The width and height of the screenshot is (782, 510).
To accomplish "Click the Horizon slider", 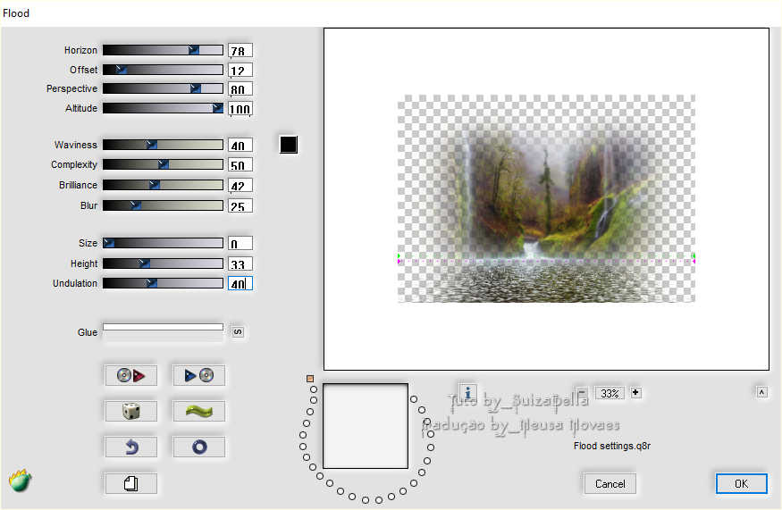I will point(163,50).
